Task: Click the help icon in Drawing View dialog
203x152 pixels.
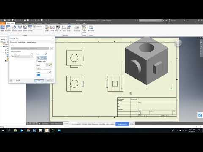Action: pos(11,81)
